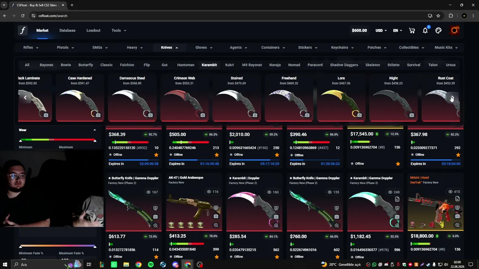The height and width of the screenshot is (269, 479).
Task: Toggle favorite star on $613.77 Butterfly Knife
Action: [156, 257]
